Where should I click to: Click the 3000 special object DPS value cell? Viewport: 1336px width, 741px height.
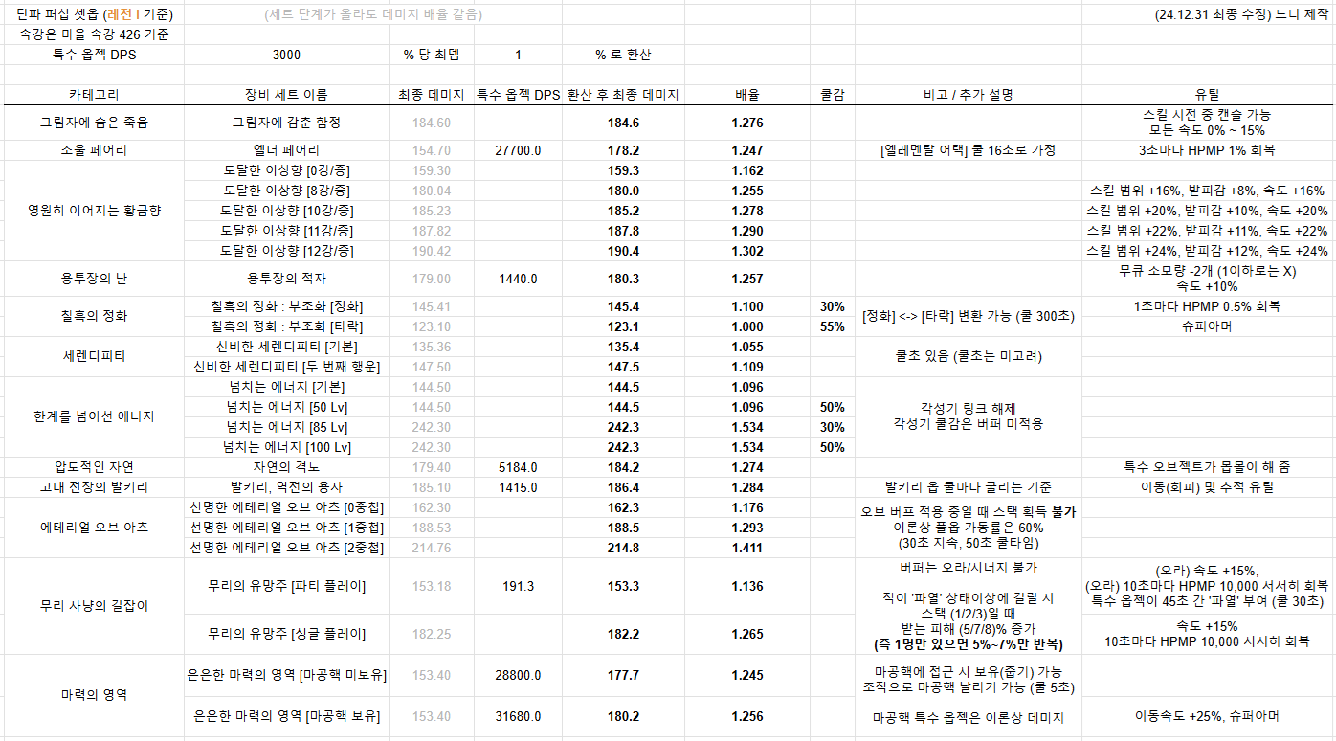coord(286,55)
